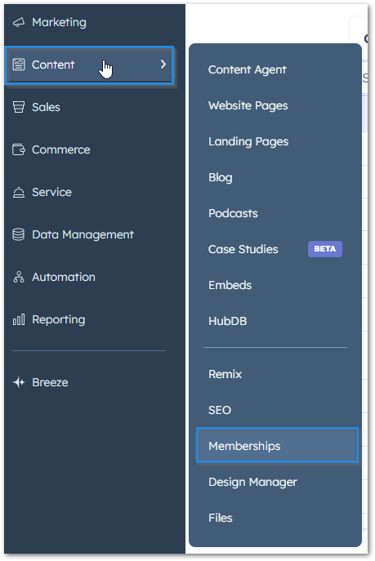This screenshot has height=561, width=375.
Task: Open the Automation menu
Action: (x=64, y=277)
